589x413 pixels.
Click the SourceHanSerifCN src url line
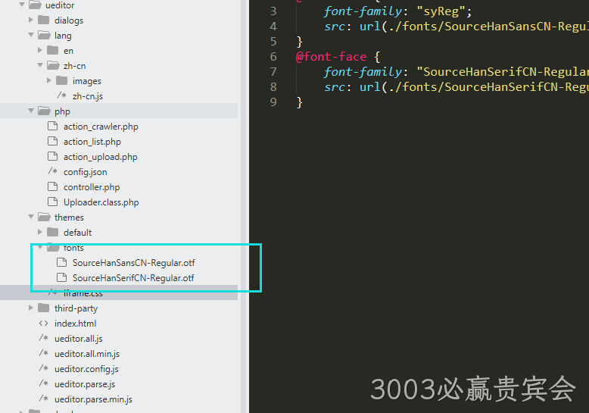[x=456, y=87]
